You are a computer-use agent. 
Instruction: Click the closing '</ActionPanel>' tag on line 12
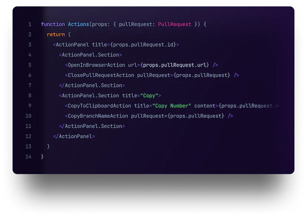click(x=74, y=136)
